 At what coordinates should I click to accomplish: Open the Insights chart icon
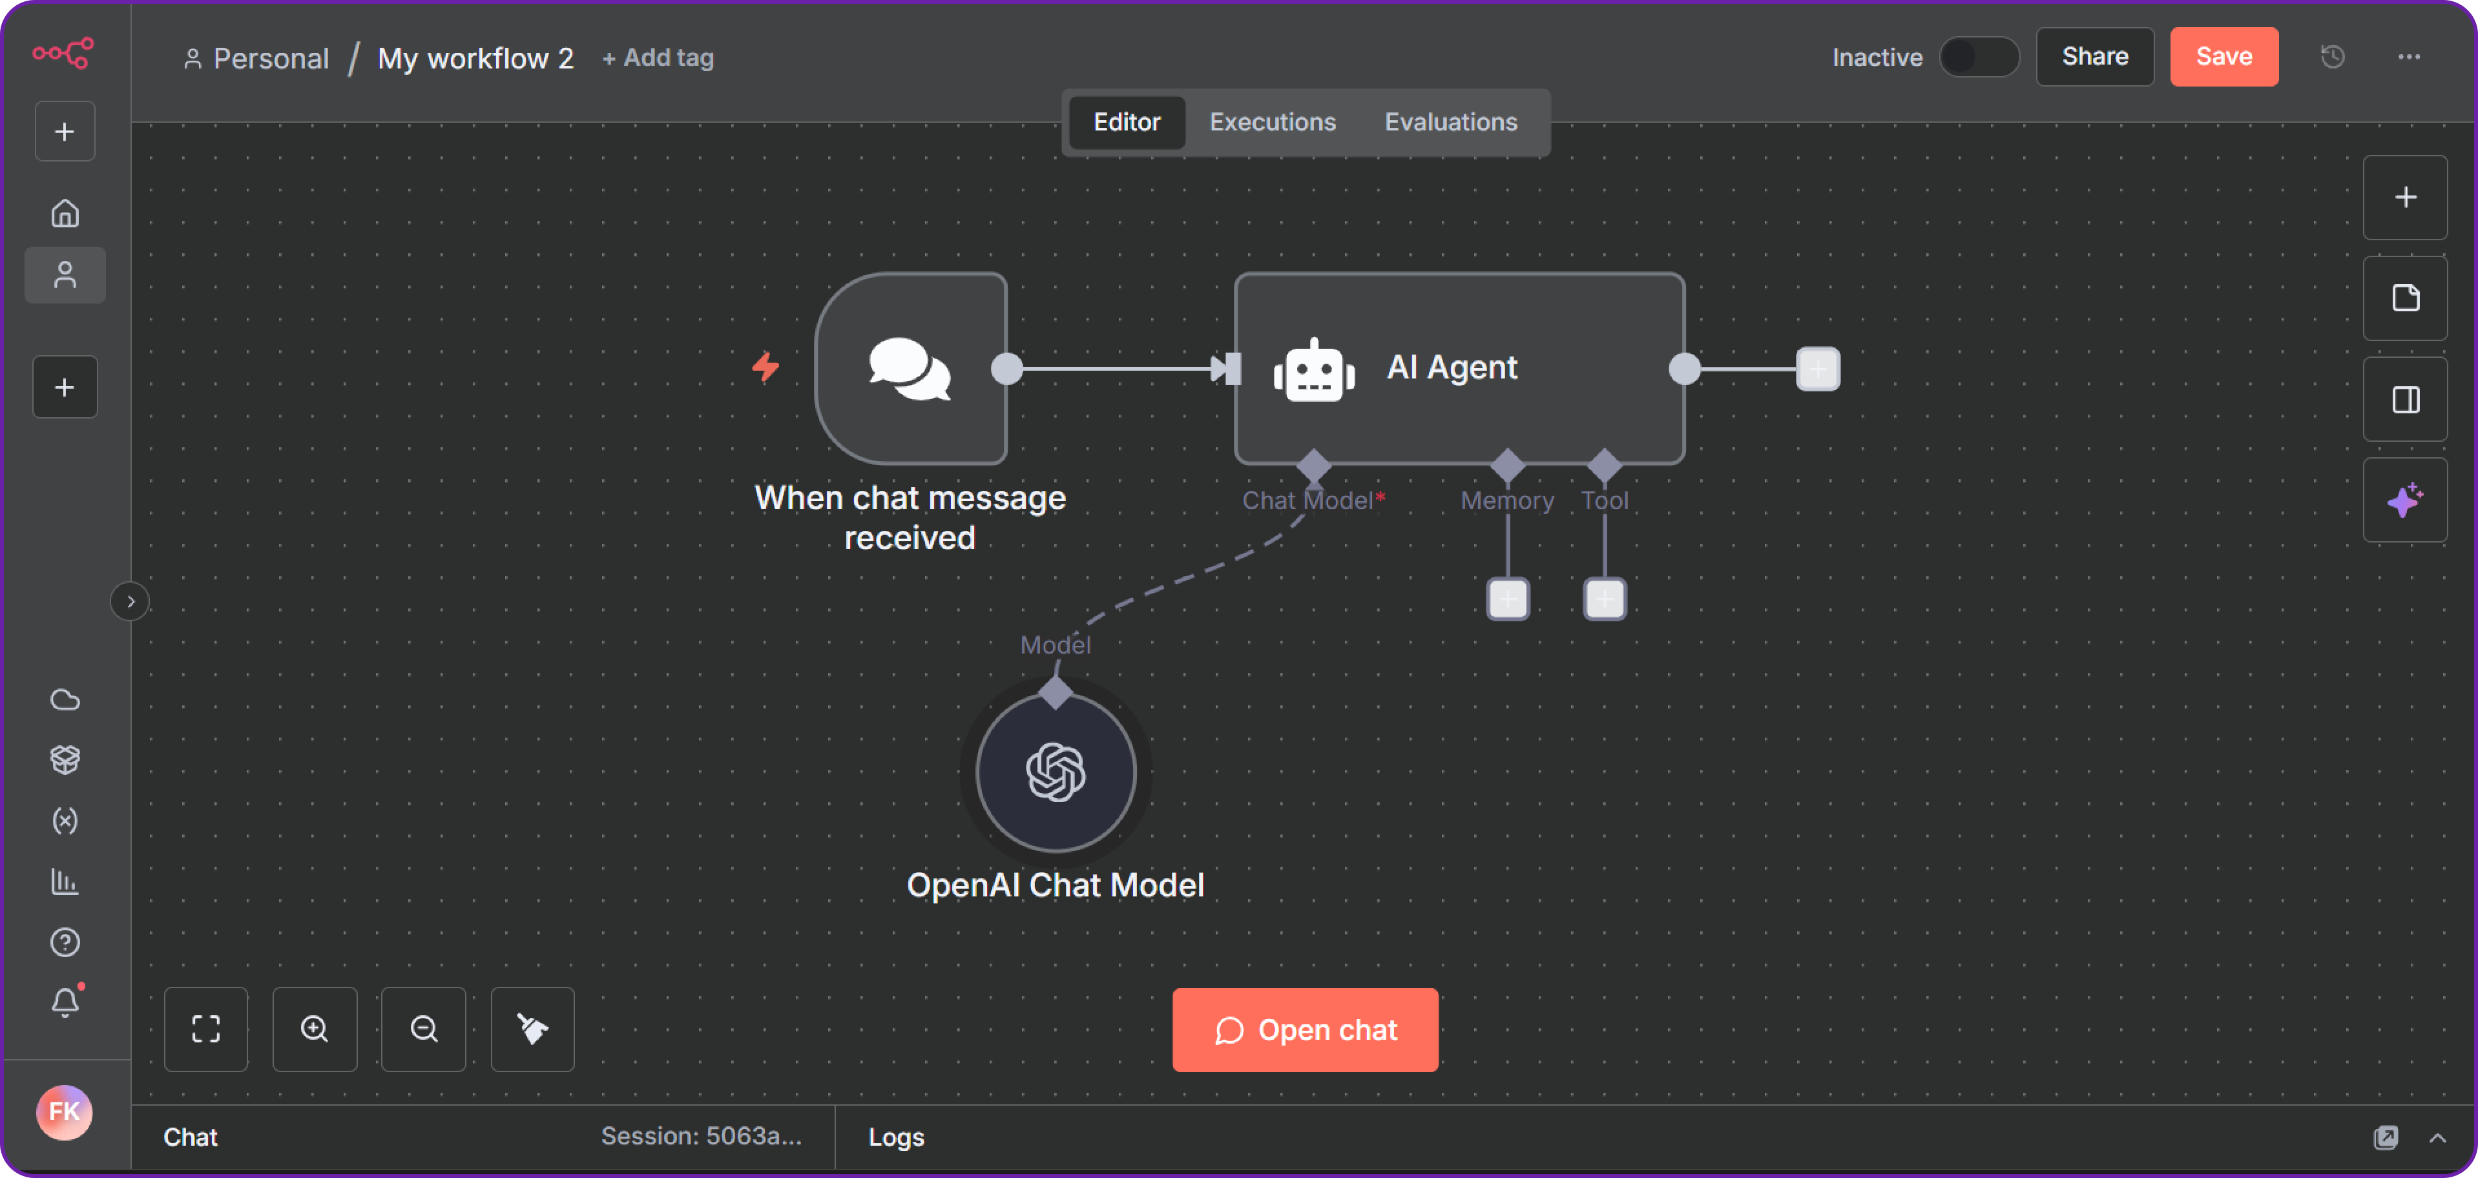coord(65,881)
